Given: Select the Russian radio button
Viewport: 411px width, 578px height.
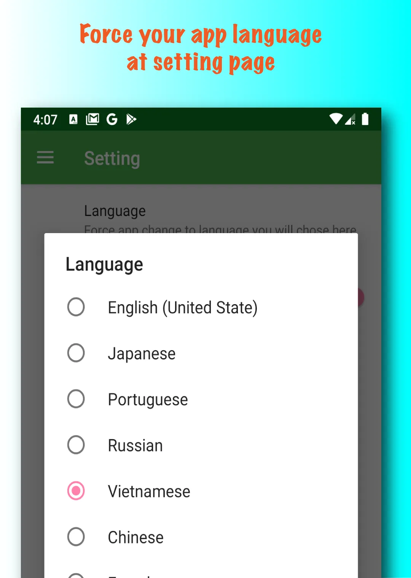Looking at the screenshot, I should pyautogui.click(x=76, y=445).
